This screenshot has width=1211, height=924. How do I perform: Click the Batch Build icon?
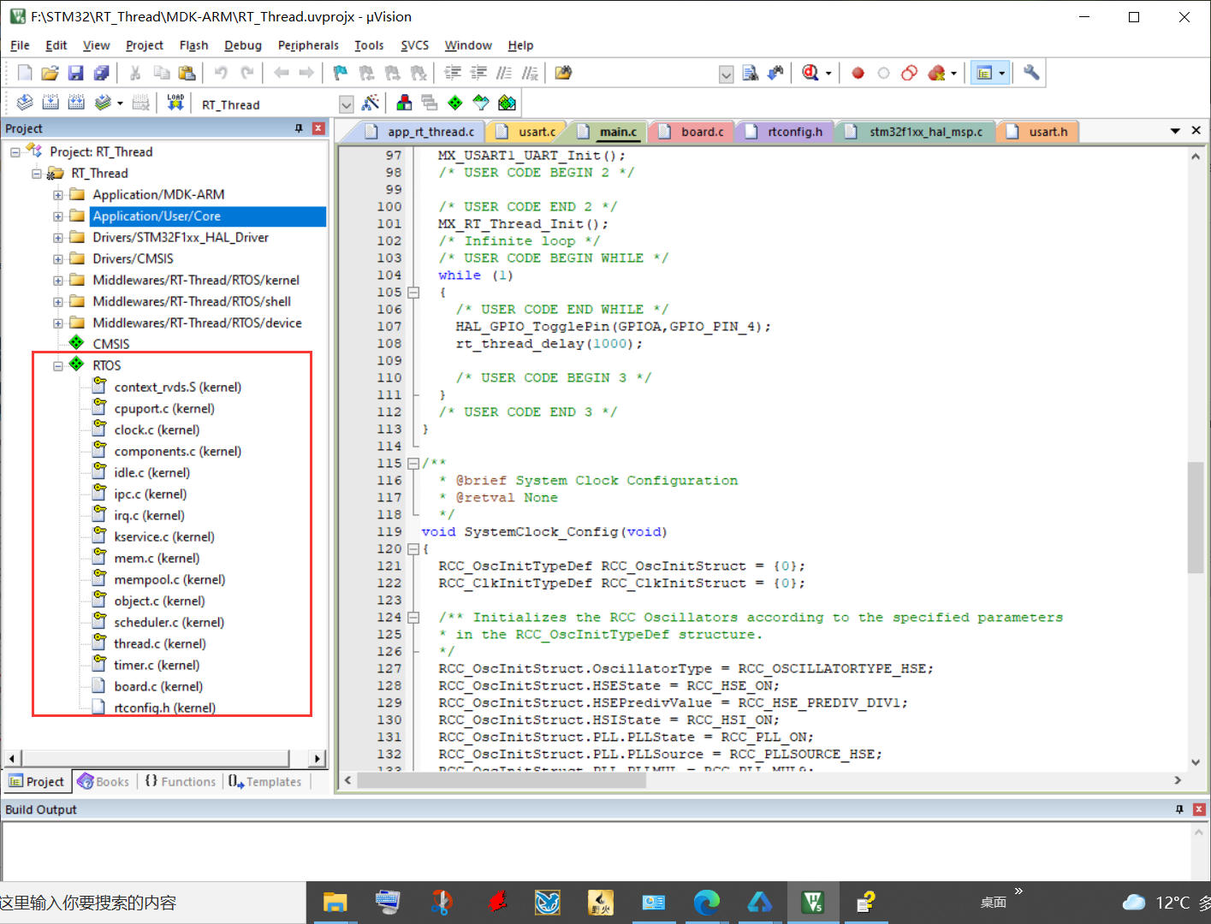pyautogui.click(x=103, y=104)
